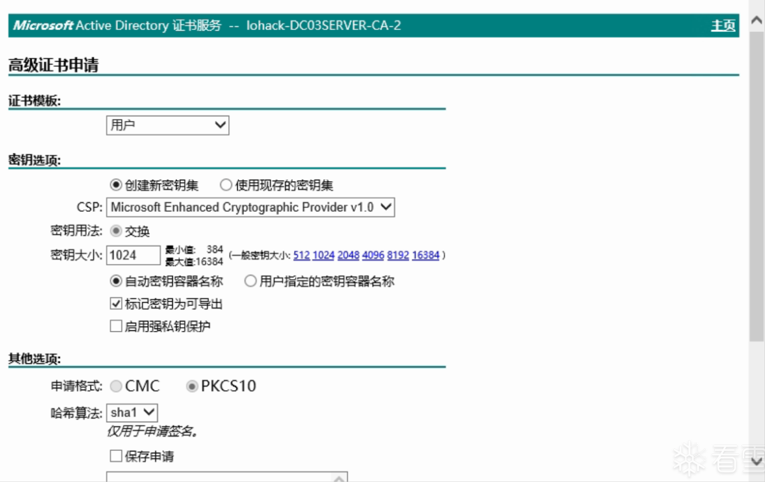The image size is (765, 482).
Task: Click the 最小值 384 label
Action: (194, 249)
